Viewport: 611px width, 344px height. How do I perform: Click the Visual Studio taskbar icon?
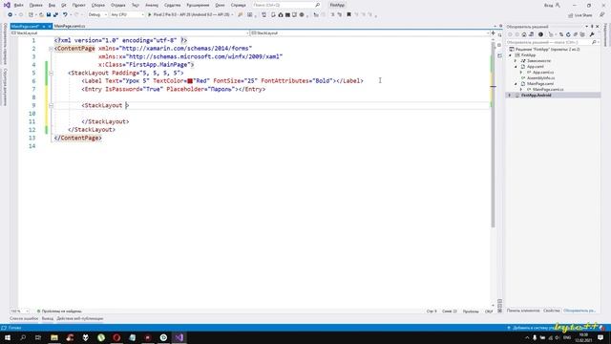(179, 337)
